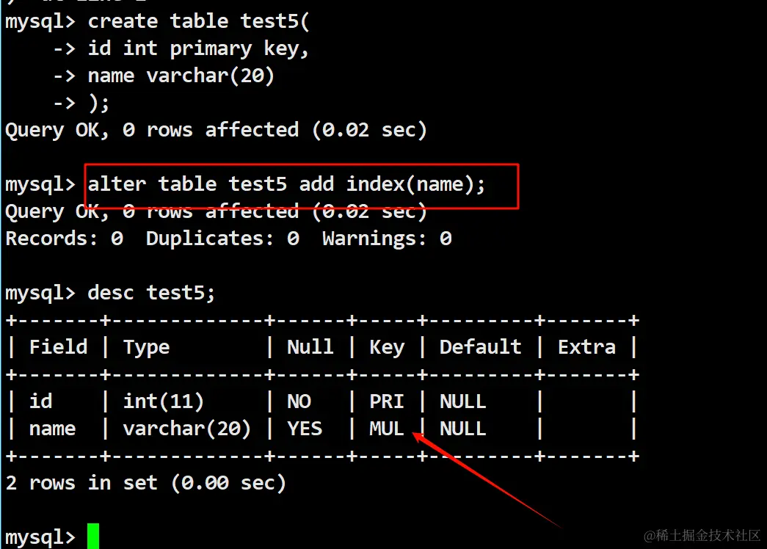This screenshot has height=549, width=767.
Task: Click the Extra column header
Action: click(x=586, y=347)
